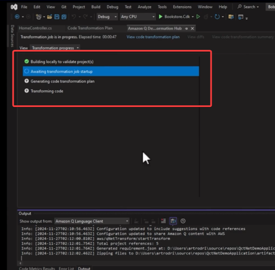Click the Navigate Backward arrow icon

17,17
